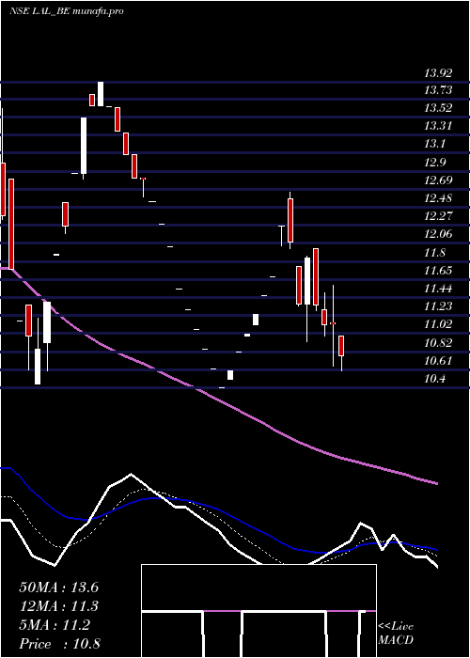The image size is (470, 658).
Task: Click the 12MA : 11.3 readout
Action: pyautogui.click(x=58, y=606)
